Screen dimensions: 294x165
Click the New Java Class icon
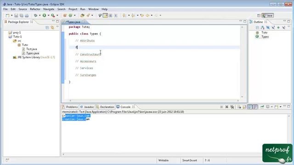point(70,16)
